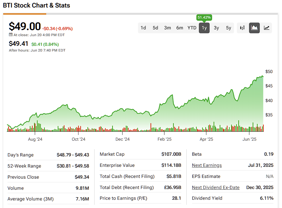Screen dimensions: 282x208
Task: Click the Jul 31, 2025 earnings date
Action: (x=261, y=165)
